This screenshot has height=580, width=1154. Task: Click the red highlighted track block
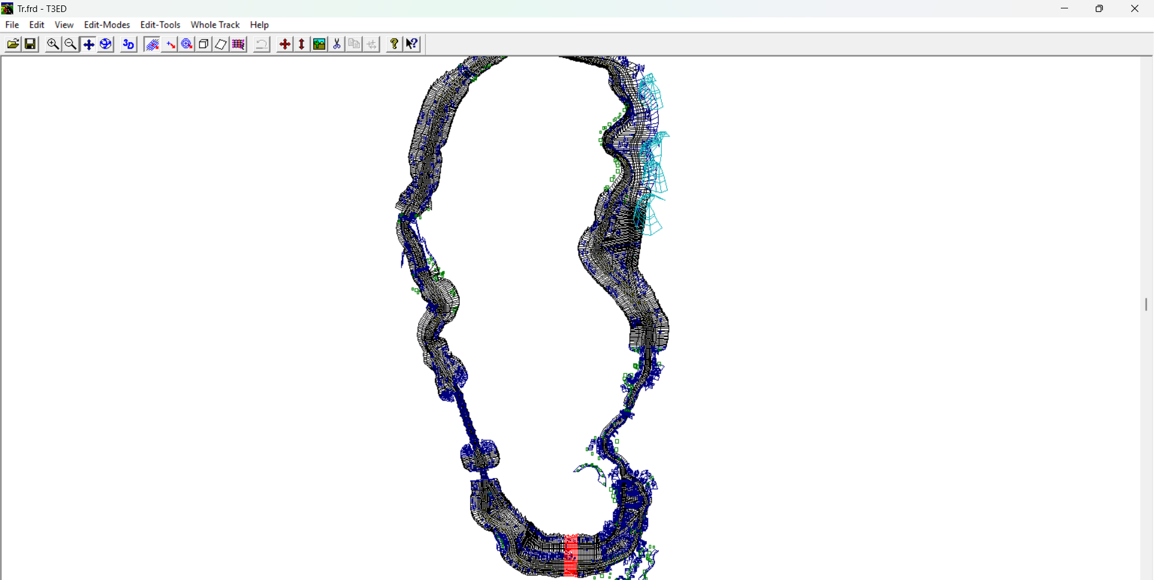tap(571, 555)
